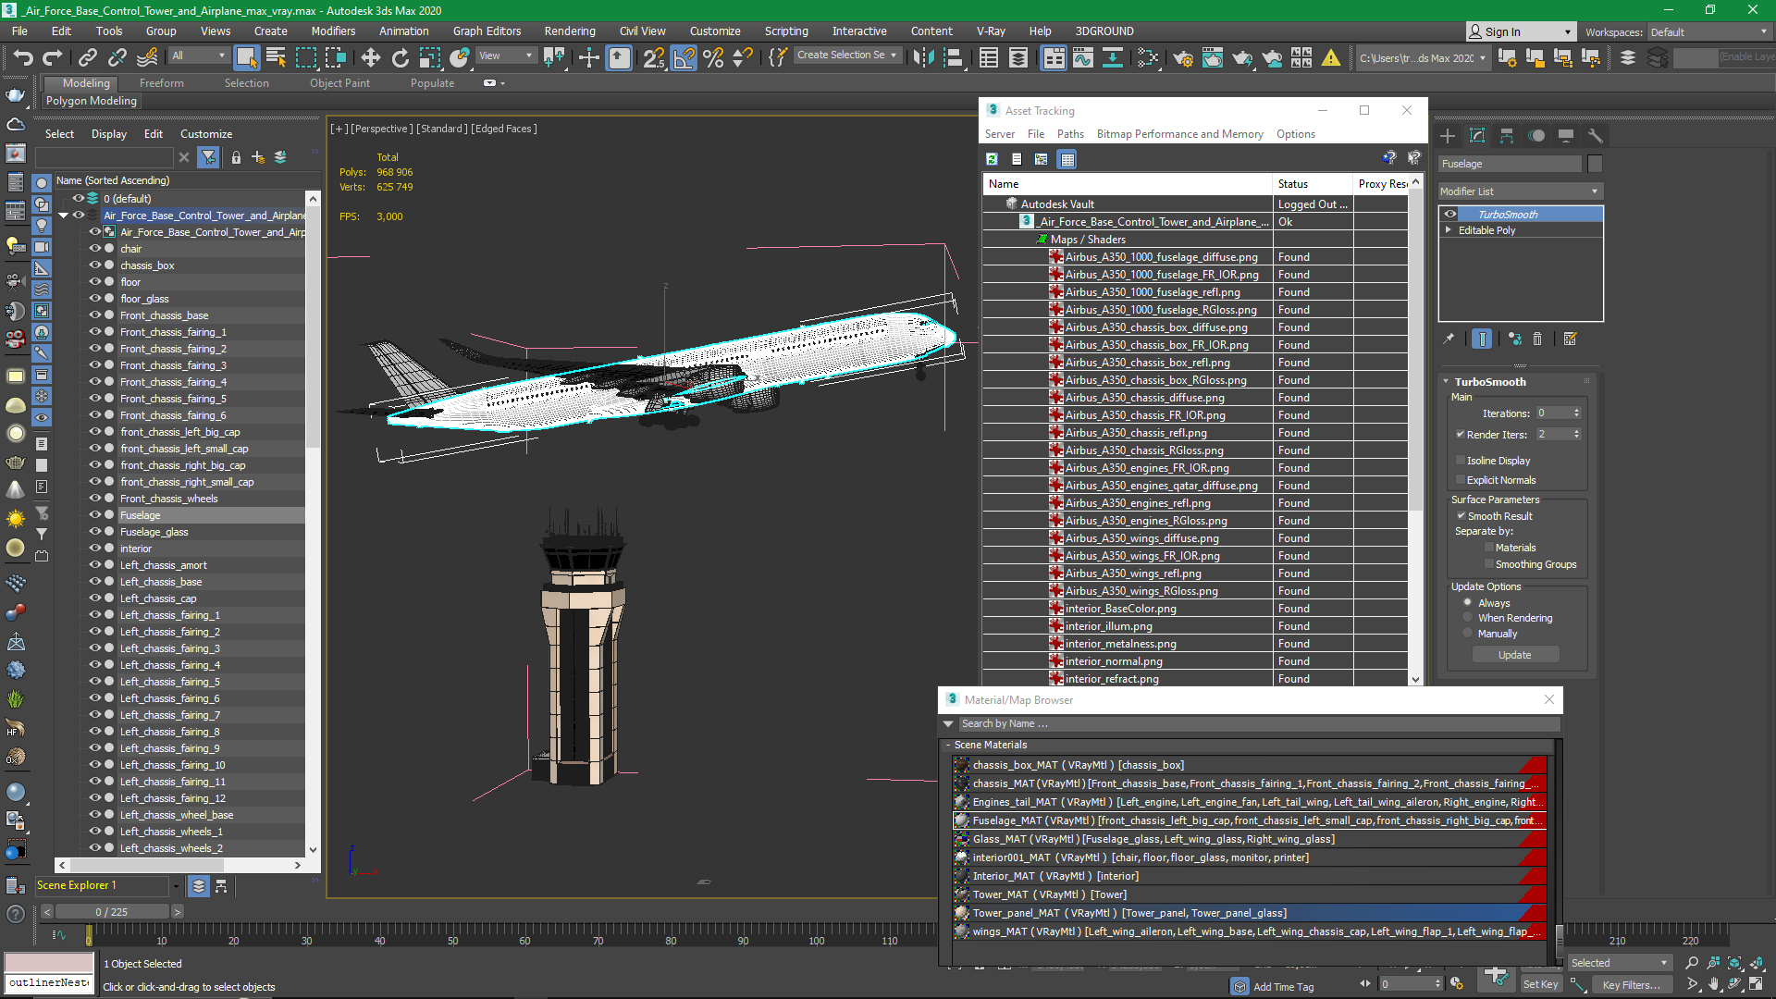The height and width of the screenshot is (999, 1776).
Task: Select the When Rendering update option
Action: 1468,618
